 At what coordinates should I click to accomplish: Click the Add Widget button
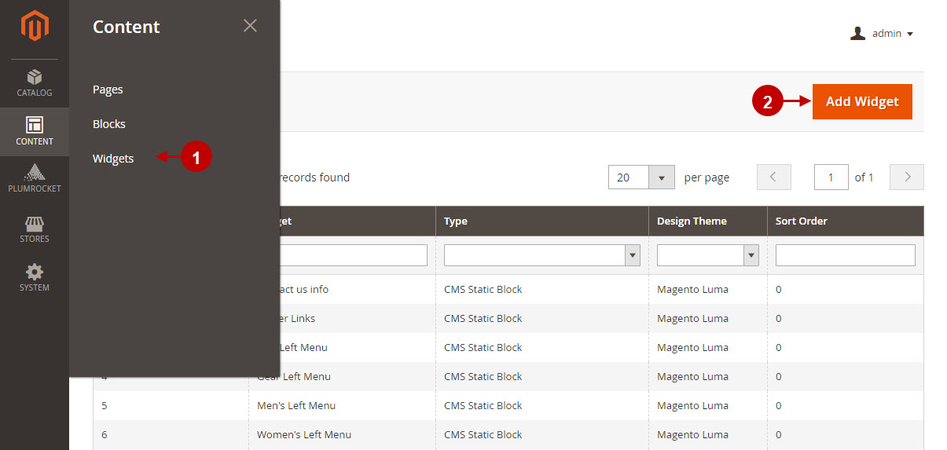[862, 101]
